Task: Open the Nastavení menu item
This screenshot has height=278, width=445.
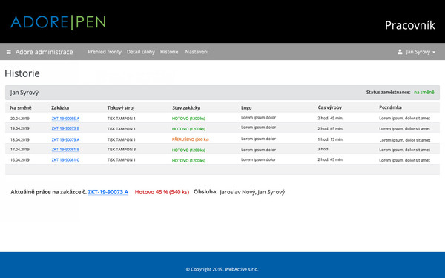Action: point(197,52)
